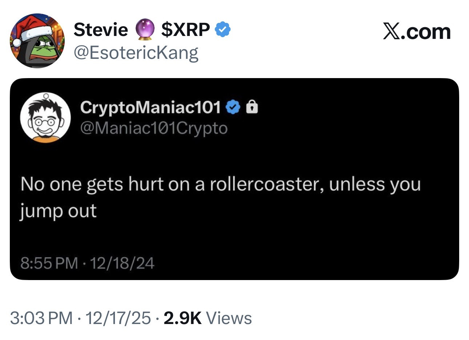The width and height of the screenshot is (469, 340).
Task: Click the verified badge next to CryptoManiac101
Action: 233,107
